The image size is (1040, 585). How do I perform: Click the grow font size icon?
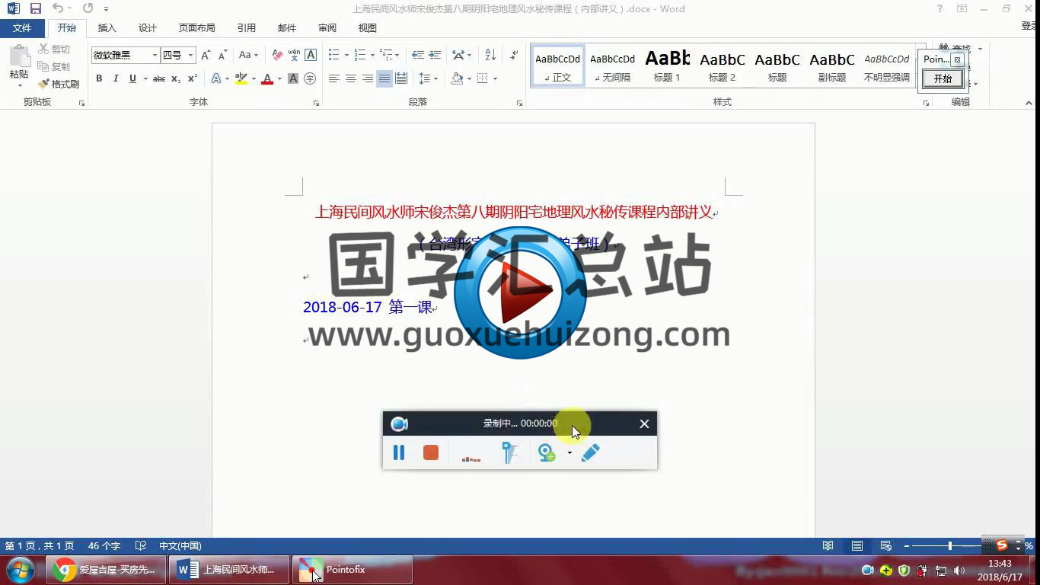point(206,56)
